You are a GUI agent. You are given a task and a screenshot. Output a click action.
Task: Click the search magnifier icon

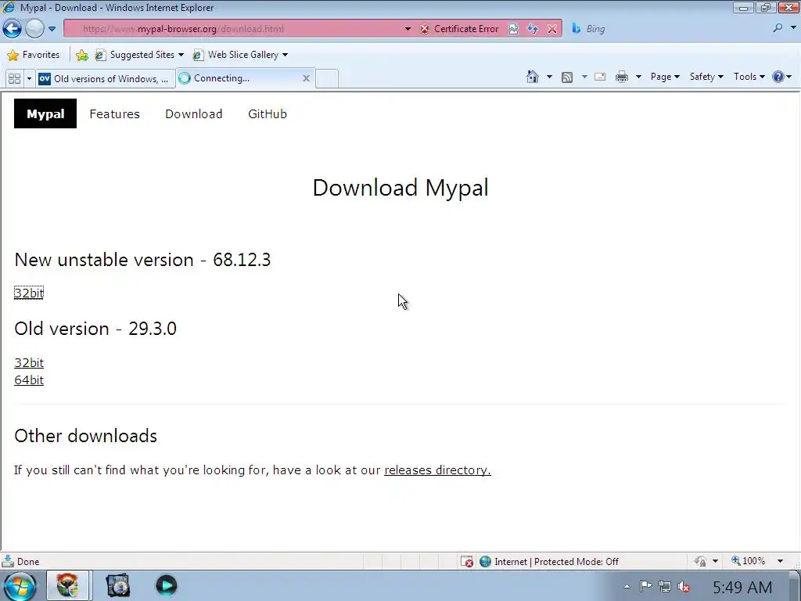coord(778,29)
